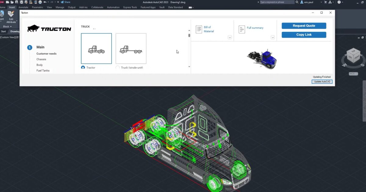
Task: Open the quick access toolbar customize dropdown
Action: 58,2
